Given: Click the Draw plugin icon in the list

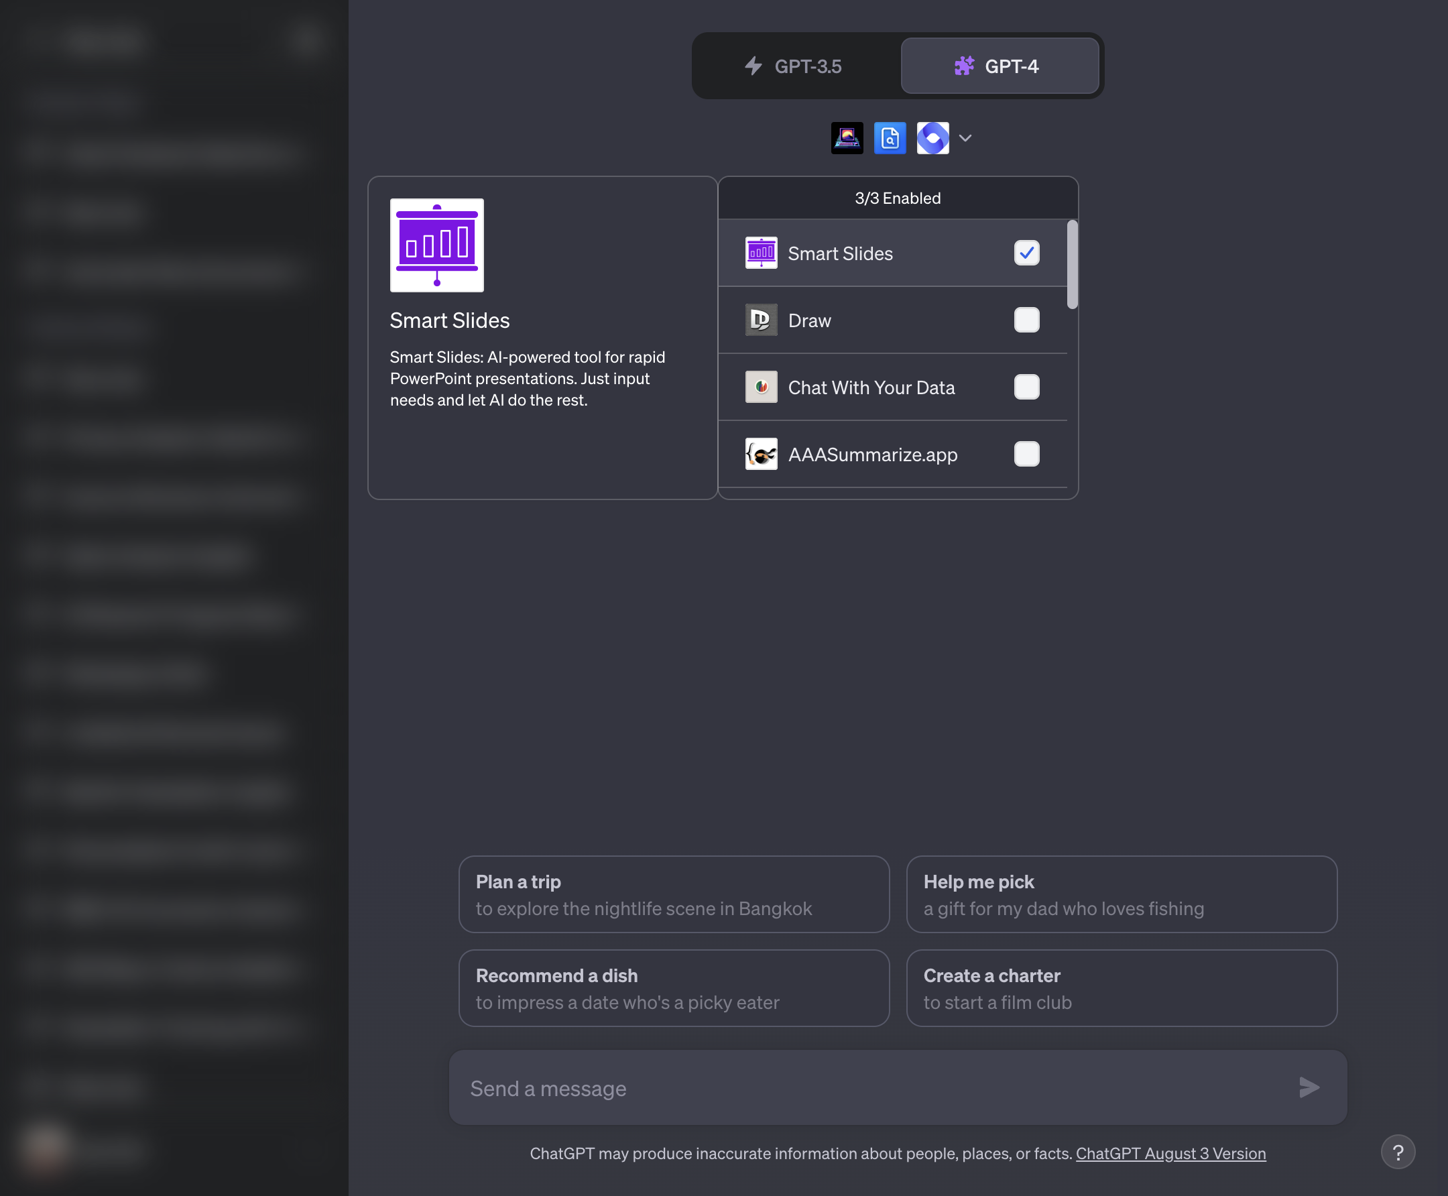Looking at the screenshot, I should (761, 320).
